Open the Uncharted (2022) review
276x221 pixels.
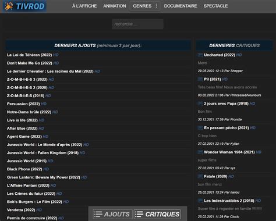click(x=220, y=55)
